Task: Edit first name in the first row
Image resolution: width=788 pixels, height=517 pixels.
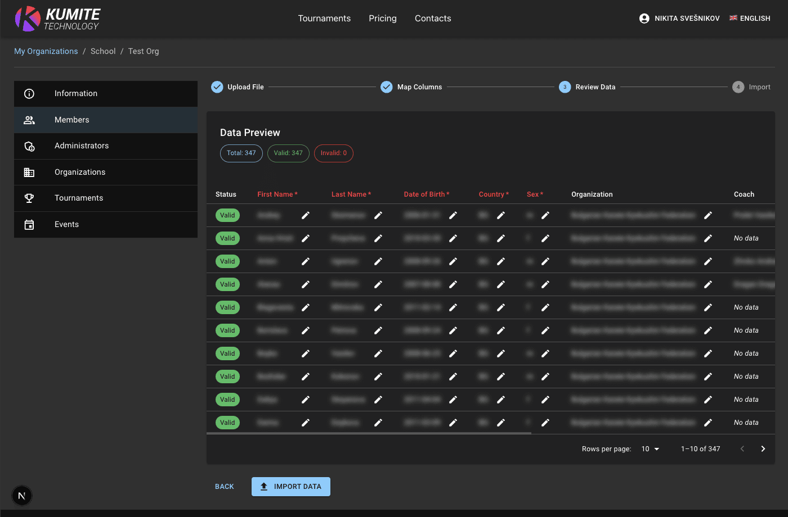Action: click(x=306, y=215)
